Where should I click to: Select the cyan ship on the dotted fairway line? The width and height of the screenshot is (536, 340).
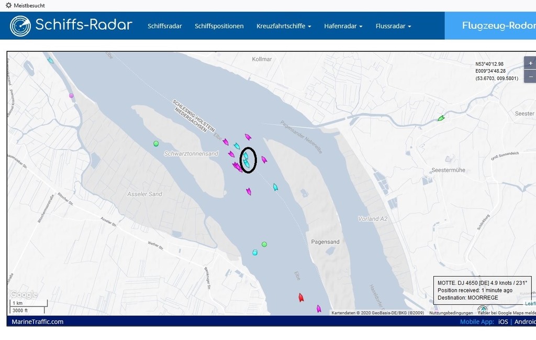pos(275,187)
